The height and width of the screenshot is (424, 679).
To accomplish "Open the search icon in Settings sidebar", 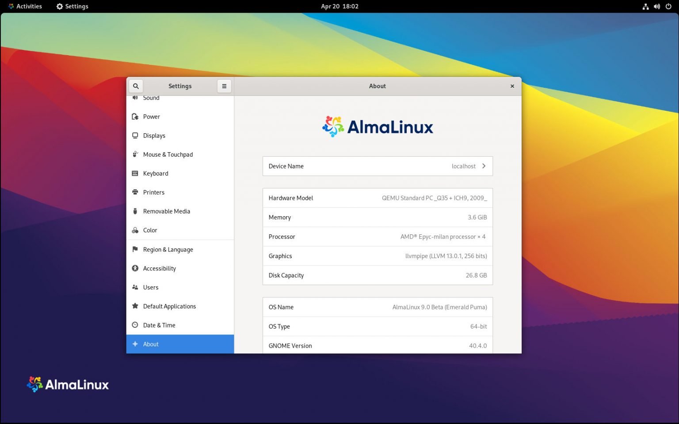I will pyautogui.click(x=136, y=86).
